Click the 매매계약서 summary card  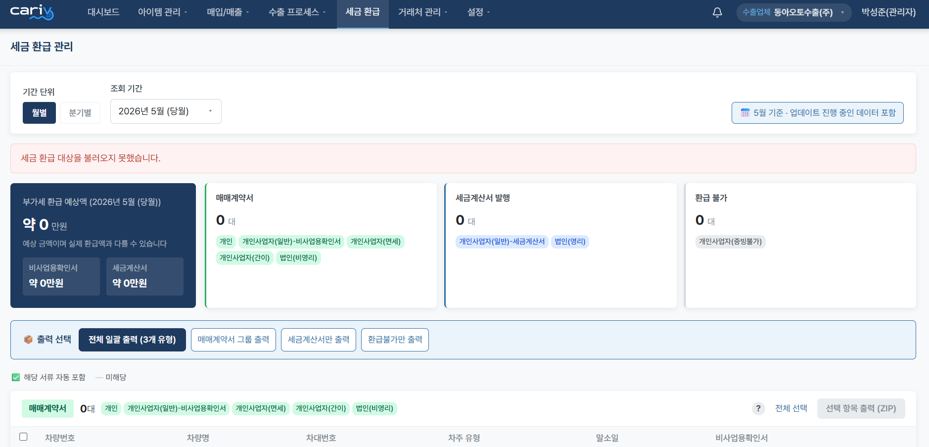[x=321, y=246]
